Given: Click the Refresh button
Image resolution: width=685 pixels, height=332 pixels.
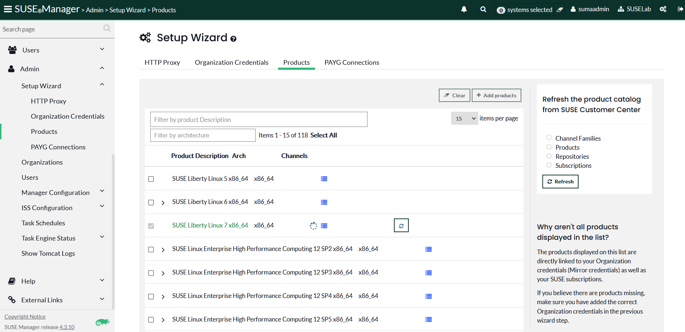Looking at the screenshot, I should (x=560, y=182).
